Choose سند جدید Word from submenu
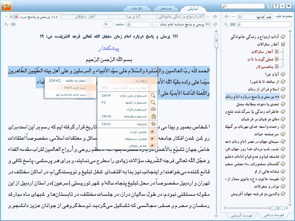The height and width of the screenshot is (221, 295). tap(70, 88)
